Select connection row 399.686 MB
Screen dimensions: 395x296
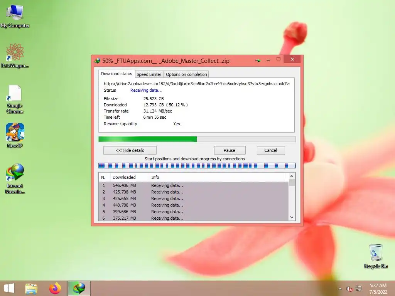pyautogui.click(x=194, y=212)
